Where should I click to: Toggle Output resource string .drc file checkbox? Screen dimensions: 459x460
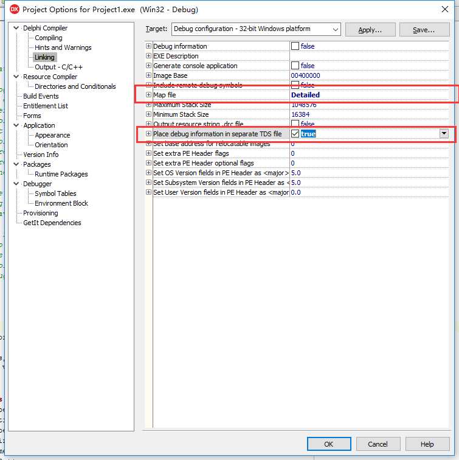point(295,124)
